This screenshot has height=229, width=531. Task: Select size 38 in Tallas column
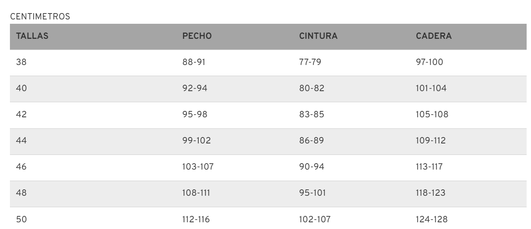click(x=21, y=63)
